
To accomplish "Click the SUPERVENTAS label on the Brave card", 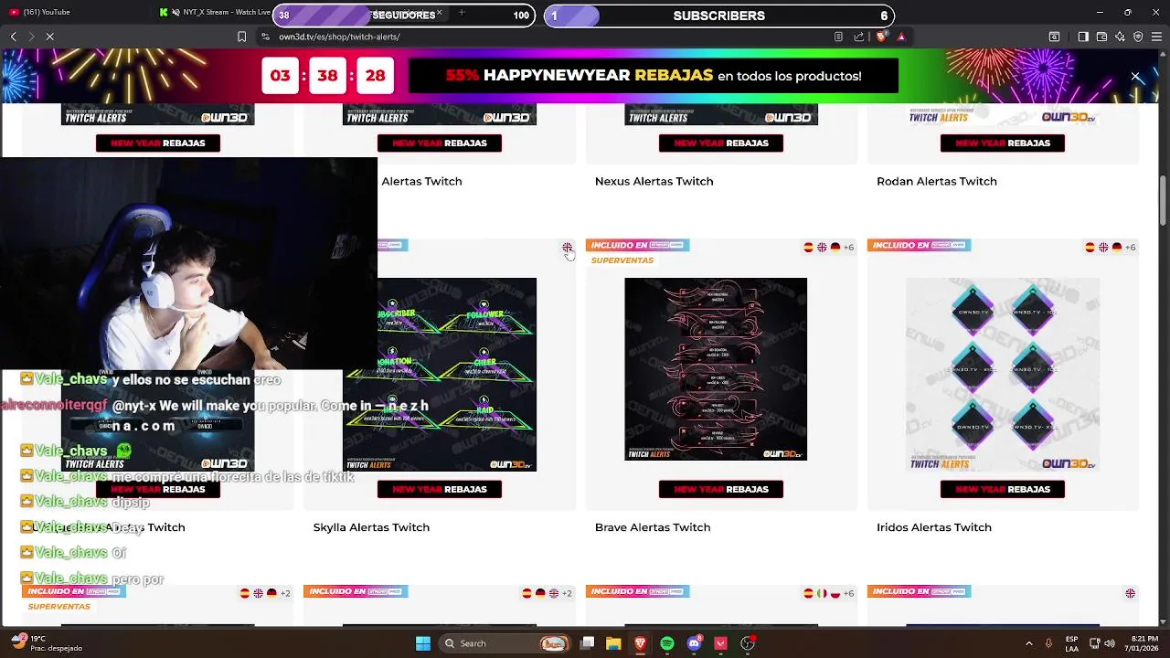I will pos(622,260).
